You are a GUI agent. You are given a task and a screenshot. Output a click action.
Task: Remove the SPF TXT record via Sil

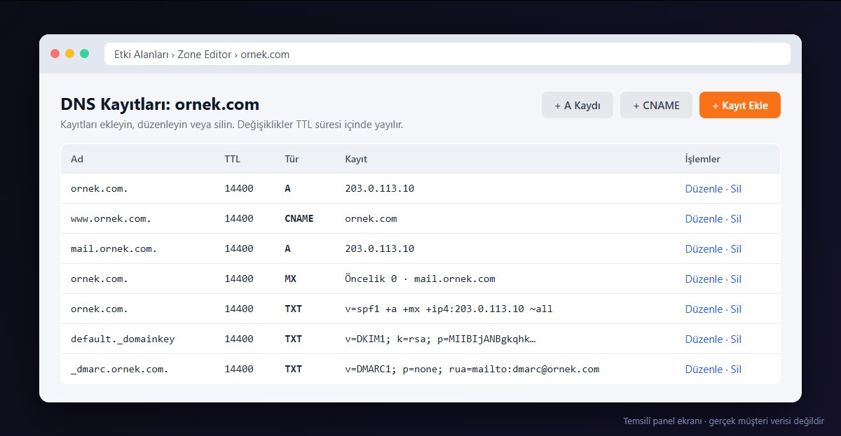tap(736, 309)
